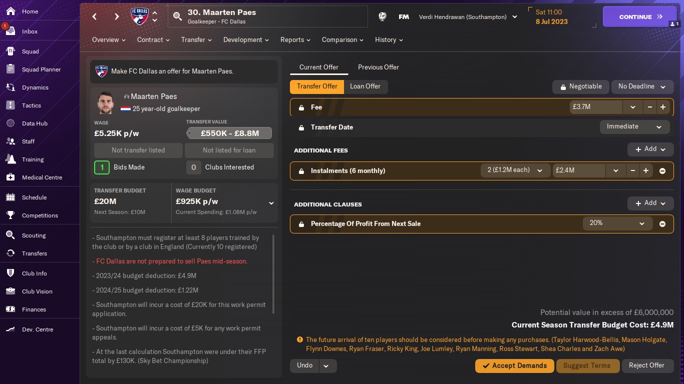Click the Accept Demands button

click(514, 365)
